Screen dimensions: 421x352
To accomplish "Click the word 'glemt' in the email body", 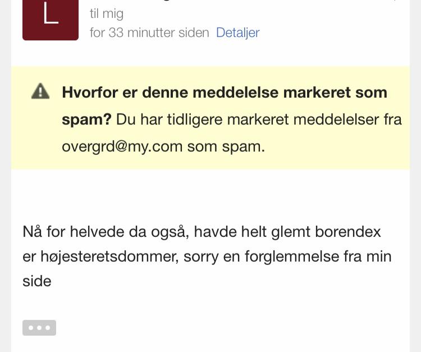I will pos(291,232).
